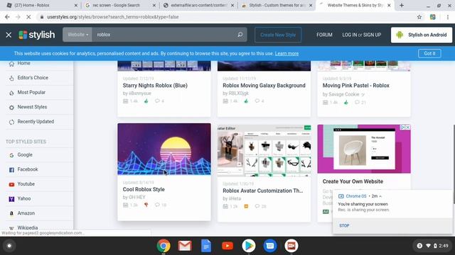
Task: Select Yahoo under Top Styled Sites
Action: 23,198
